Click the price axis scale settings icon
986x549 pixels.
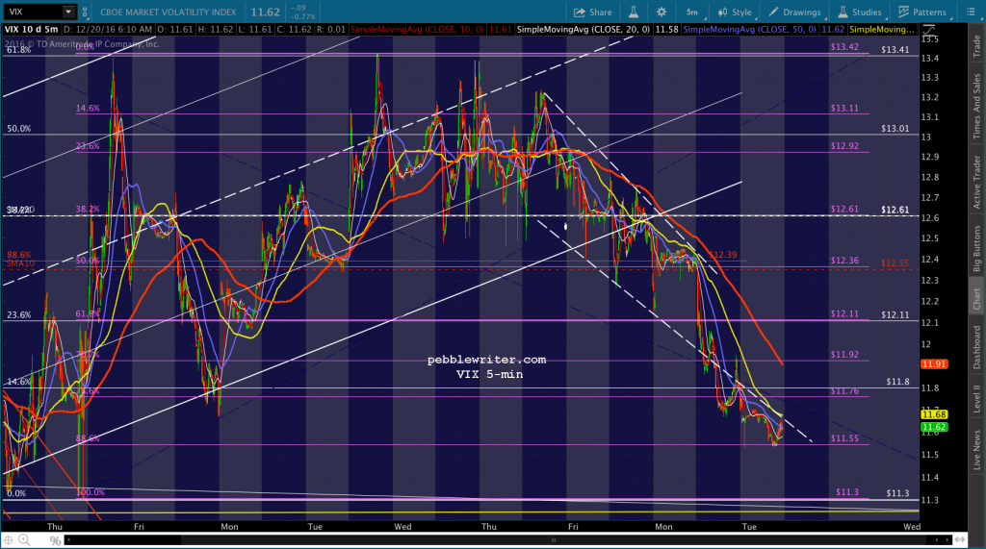tap(929, 30)
